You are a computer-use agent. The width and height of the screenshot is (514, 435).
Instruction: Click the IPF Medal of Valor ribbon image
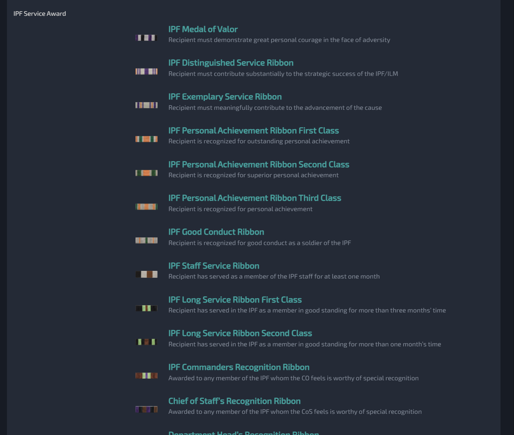(146, 38)
